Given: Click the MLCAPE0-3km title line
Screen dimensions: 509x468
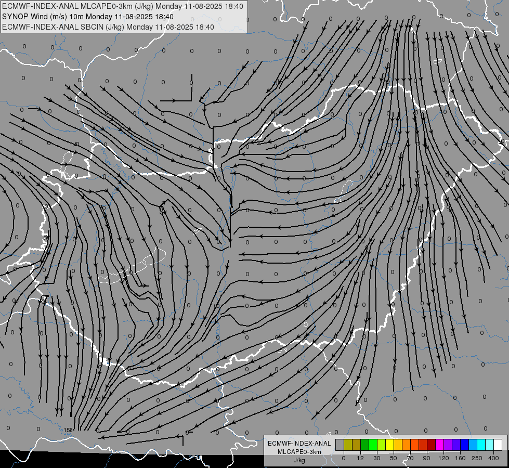Looking at the screenshot, I should [x=122, y=6].
